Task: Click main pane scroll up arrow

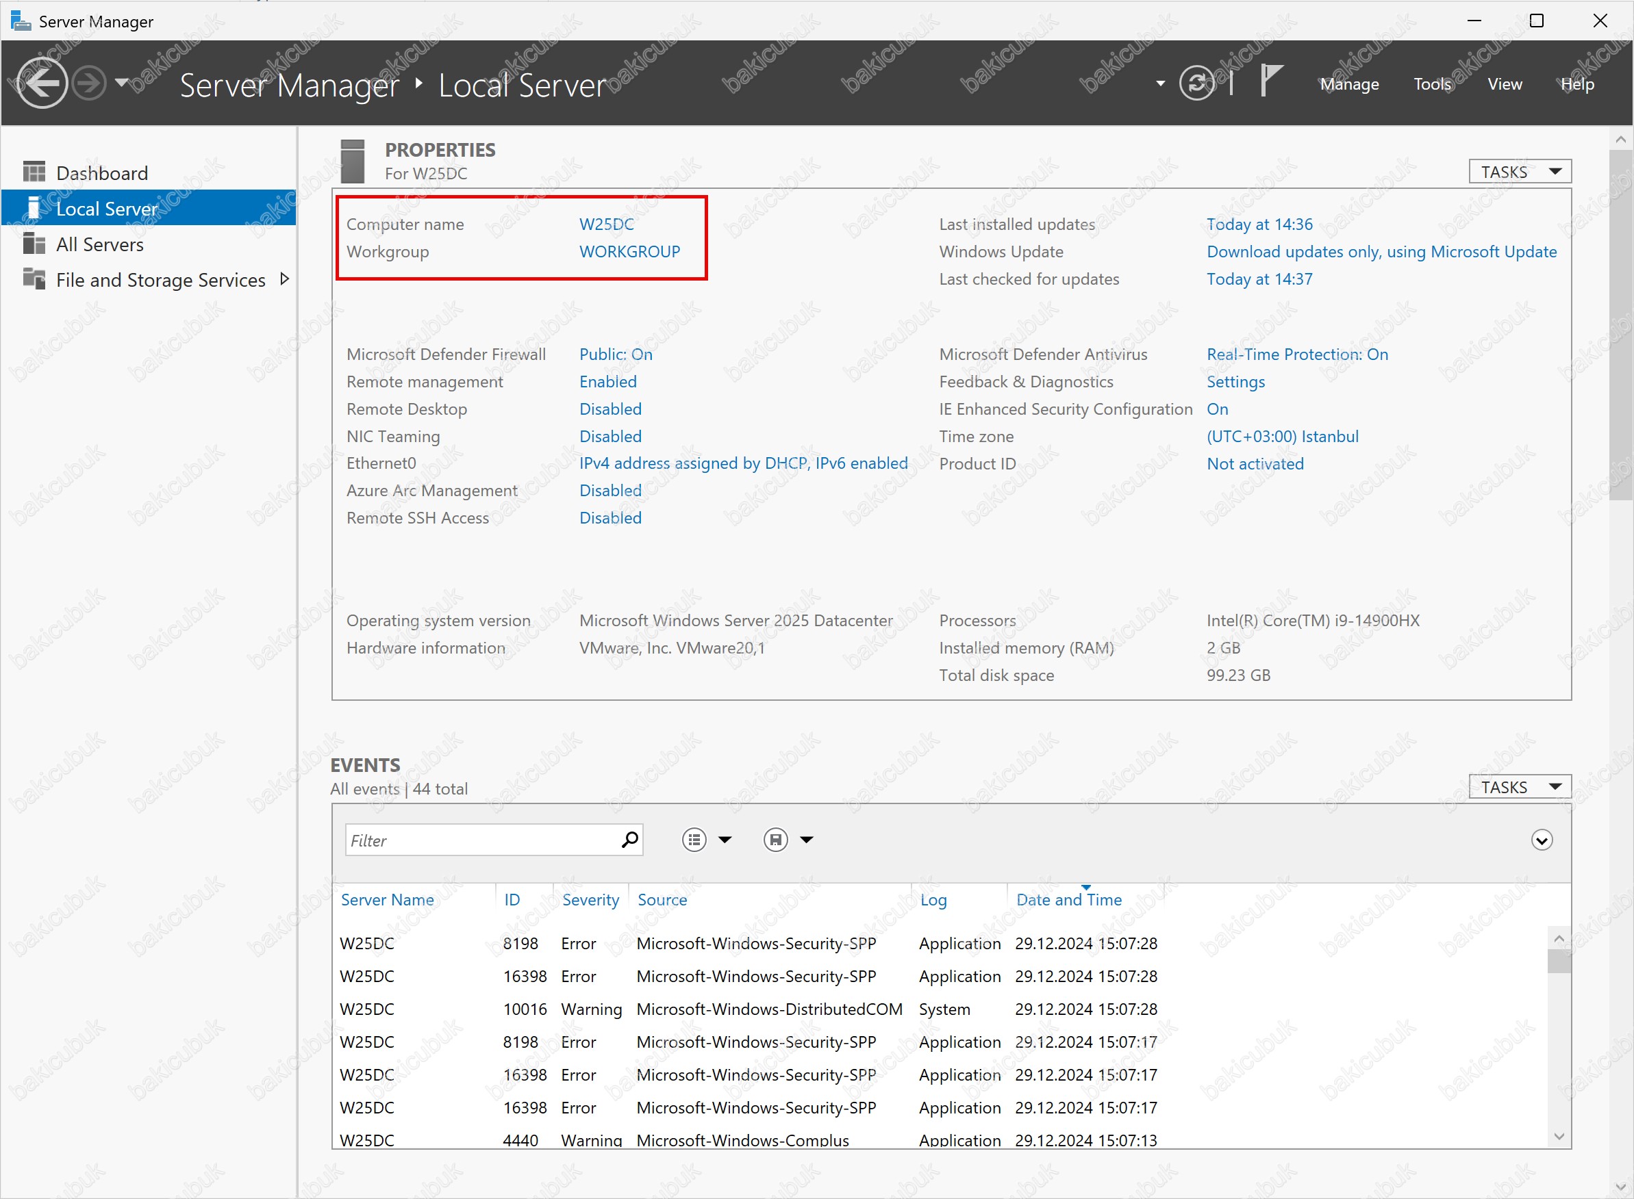Action: point(1620,139)
